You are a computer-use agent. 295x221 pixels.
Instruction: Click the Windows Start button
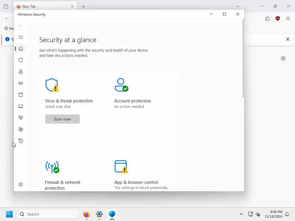click(x=9, y=214)
